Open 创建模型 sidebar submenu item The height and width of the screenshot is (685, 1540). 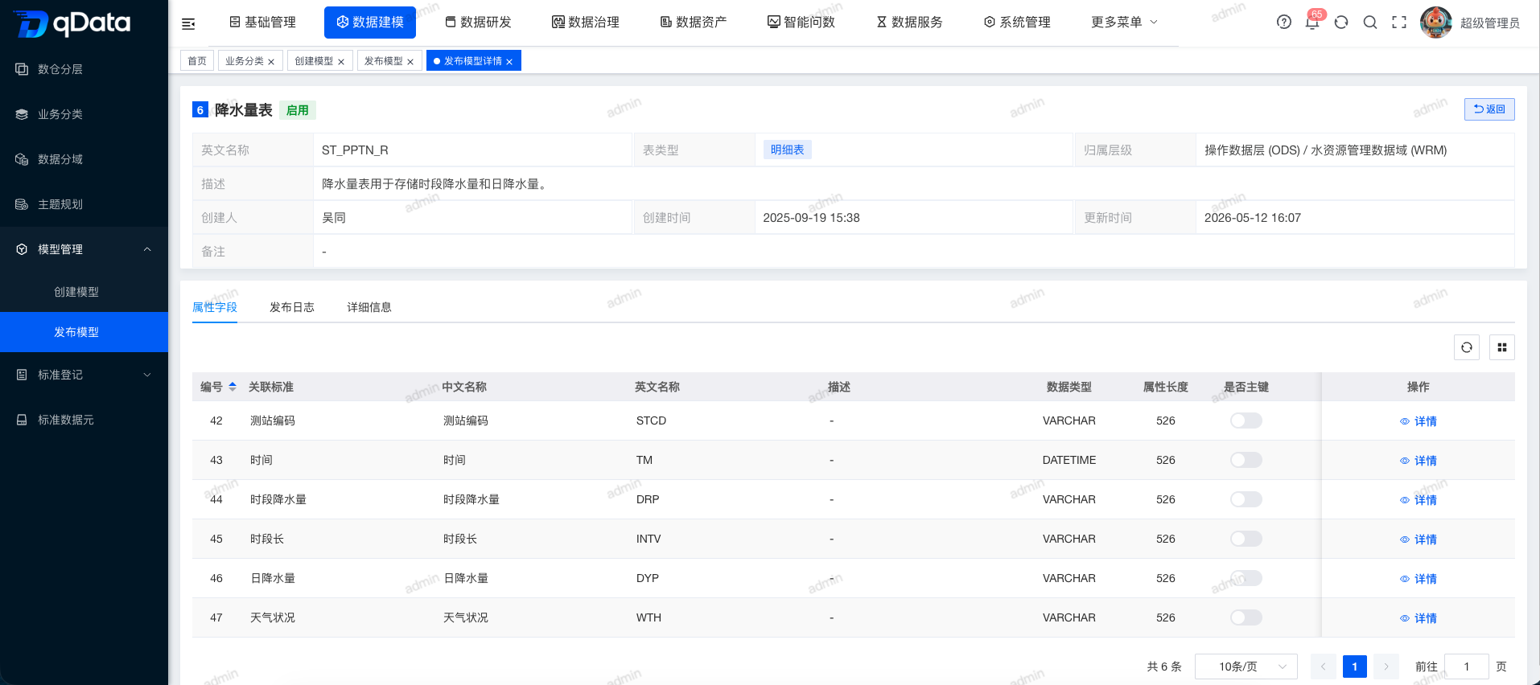pos(84,292)
